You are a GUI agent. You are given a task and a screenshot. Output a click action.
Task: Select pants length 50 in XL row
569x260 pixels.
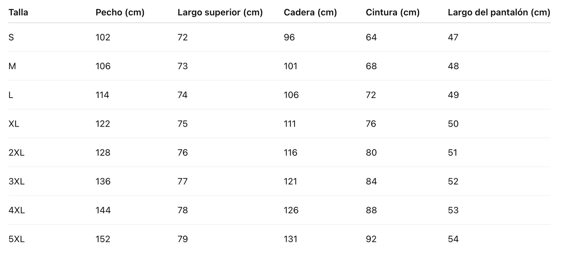tap(453, 124)
